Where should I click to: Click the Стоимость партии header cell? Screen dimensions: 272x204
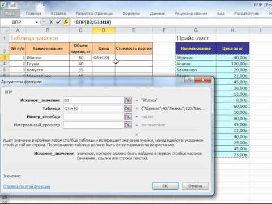(134, 48)
